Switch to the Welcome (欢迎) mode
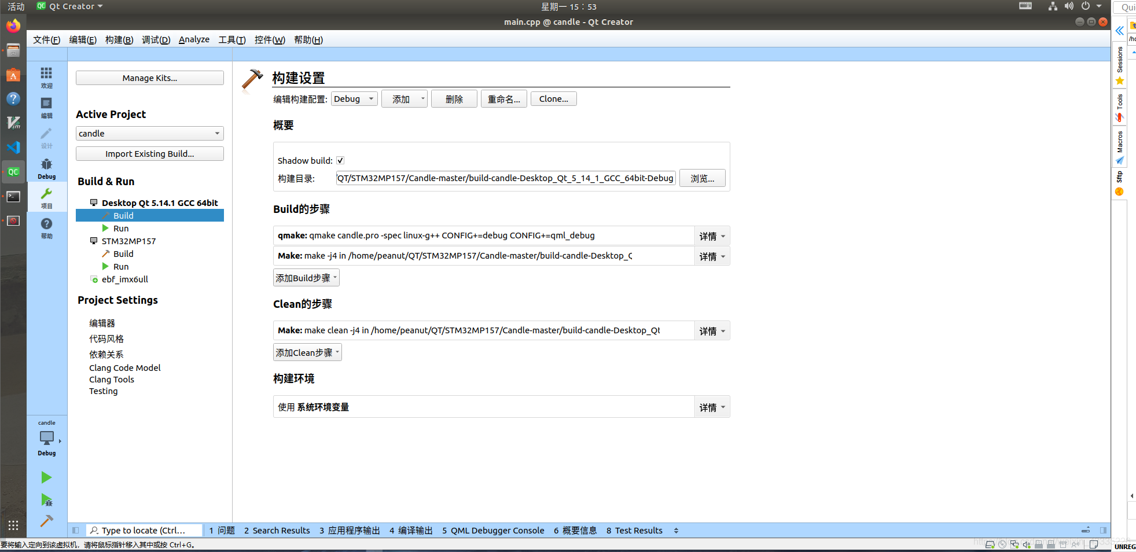The height and width of the screenshot is (552, 1136). coord(46,76)
